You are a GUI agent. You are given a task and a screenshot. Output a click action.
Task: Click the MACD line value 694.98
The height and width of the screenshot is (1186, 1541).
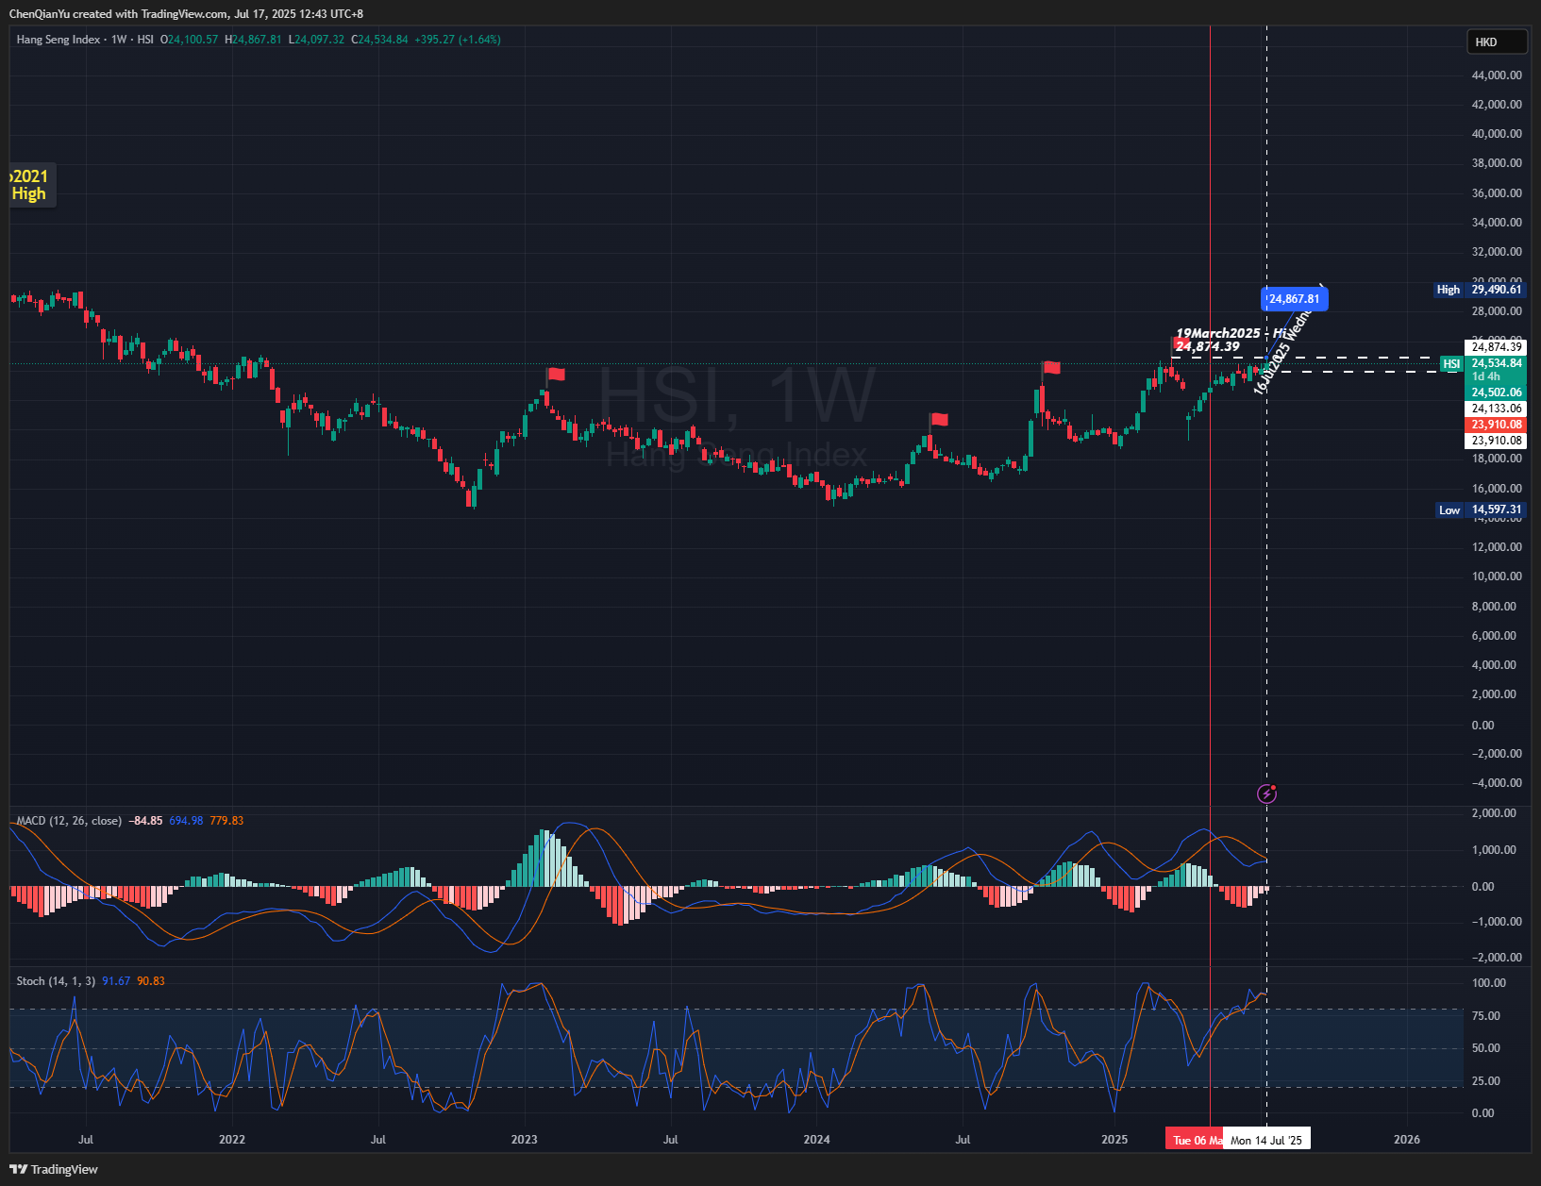click(186, 821)
